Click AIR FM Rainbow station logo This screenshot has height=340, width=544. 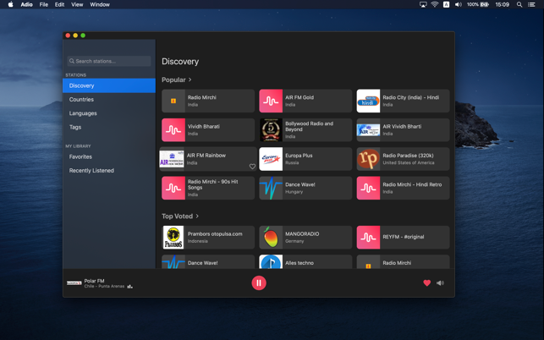coord(172,159)
